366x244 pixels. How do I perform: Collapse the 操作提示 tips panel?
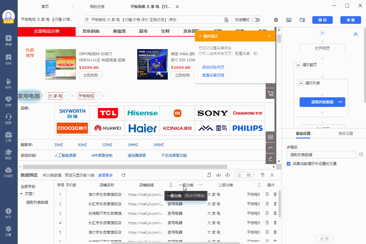(269, 36)
